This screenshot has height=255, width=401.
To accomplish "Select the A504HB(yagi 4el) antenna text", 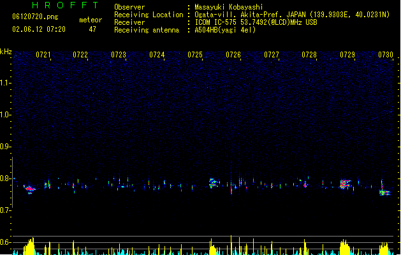I will 225,30.
